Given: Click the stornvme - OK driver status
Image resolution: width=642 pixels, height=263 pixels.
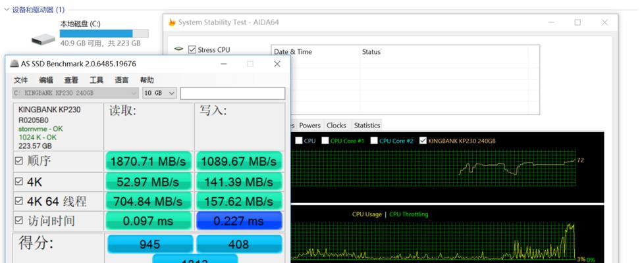Looking at the screenshot, I should pos(41,130).
